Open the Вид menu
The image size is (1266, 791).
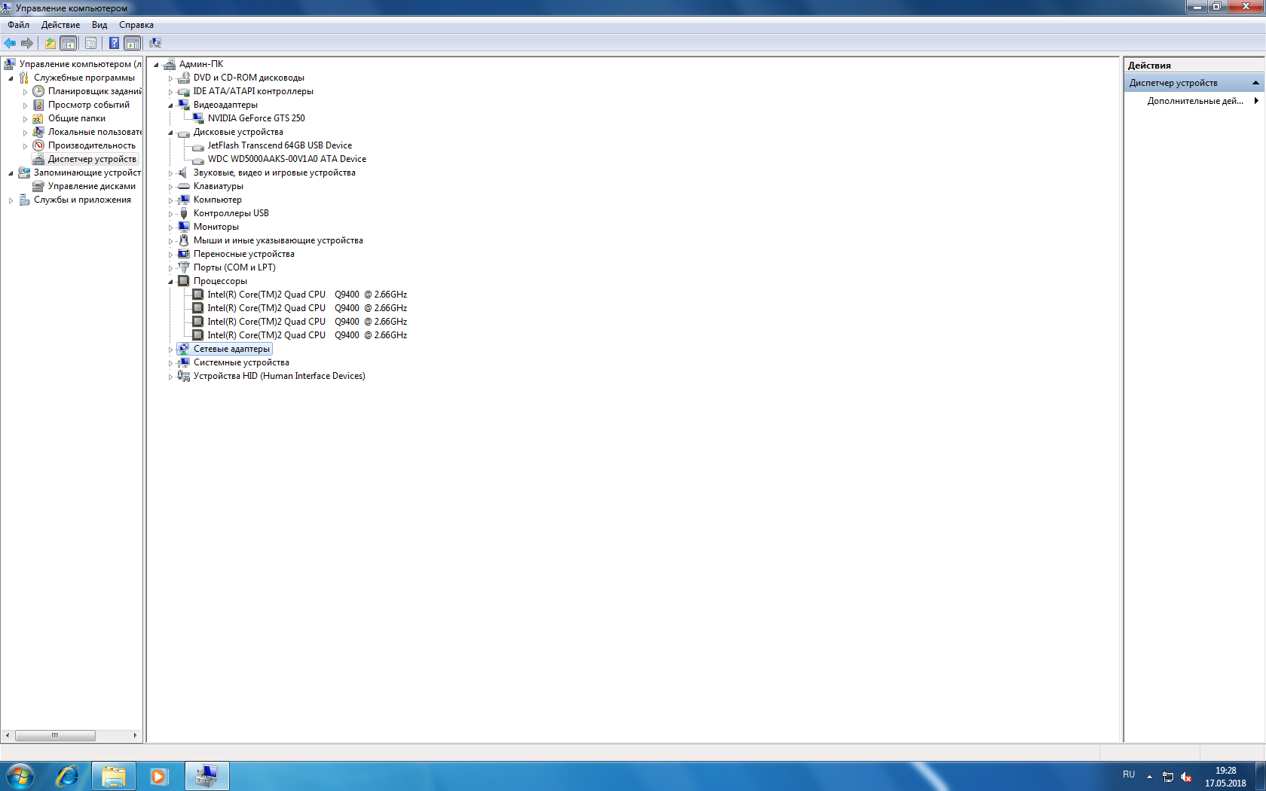coord(99,25)
